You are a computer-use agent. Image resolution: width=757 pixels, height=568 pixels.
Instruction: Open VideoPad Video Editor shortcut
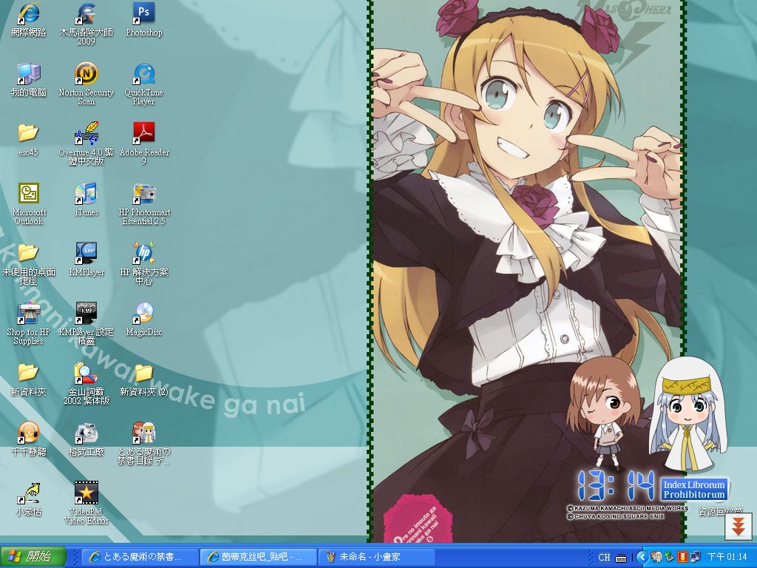click(86, 503)
